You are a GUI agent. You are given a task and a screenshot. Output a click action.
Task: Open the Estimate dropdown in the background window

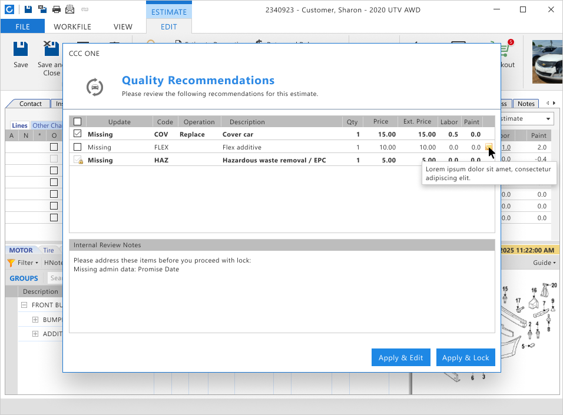click(548, 119)
